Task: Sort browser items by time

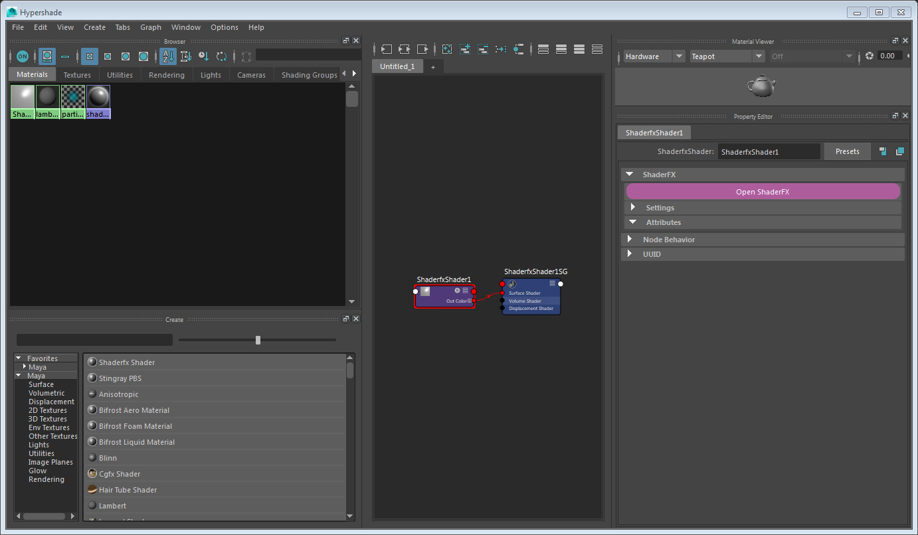Action: pos(204,56)
